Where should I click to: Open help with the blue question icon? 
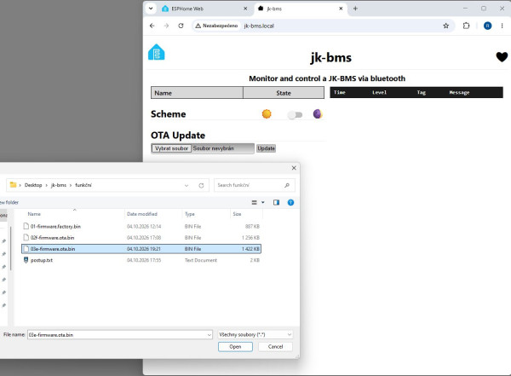tap(290, 203)
